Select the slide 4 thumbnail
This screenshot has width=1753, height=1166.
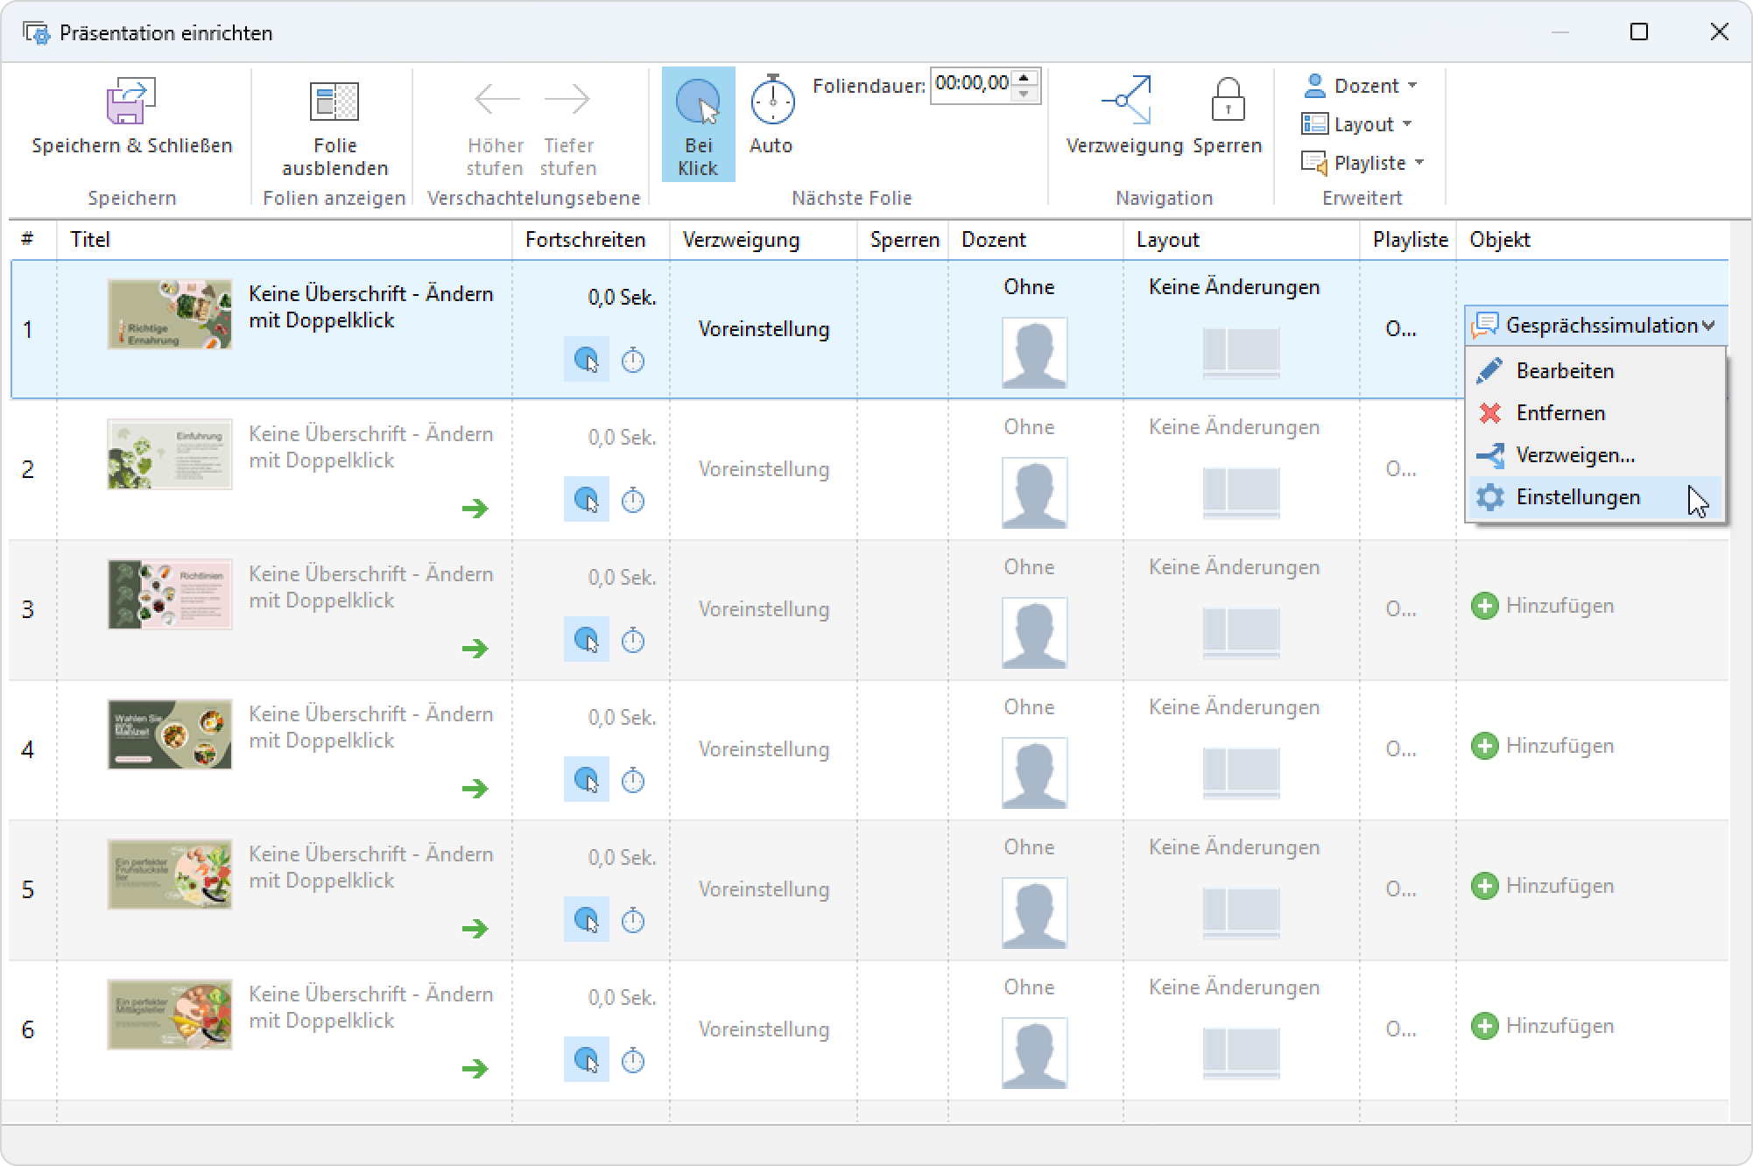170,734
